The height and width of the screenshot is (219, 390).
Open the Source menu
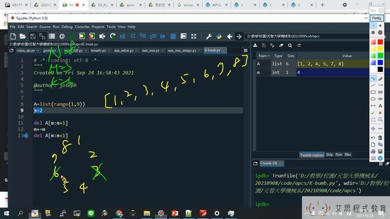tap(44, 27)
